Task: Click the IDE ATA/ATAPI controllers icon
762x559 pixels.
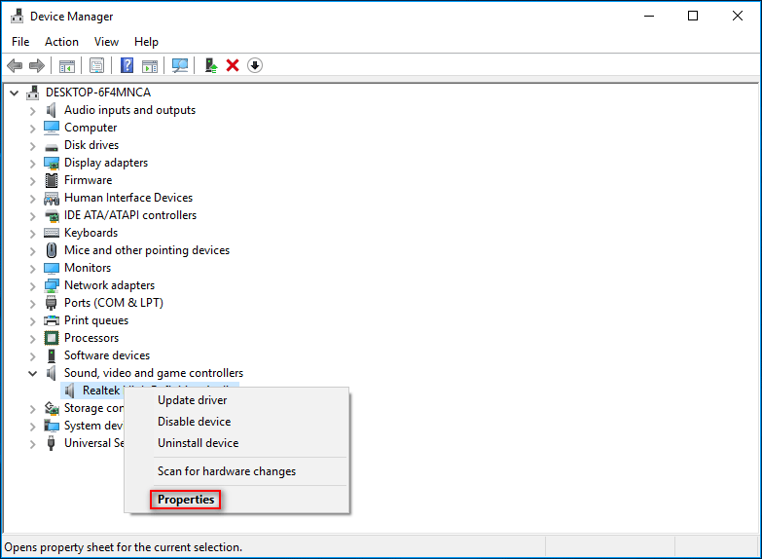Action: pos(52,215)
